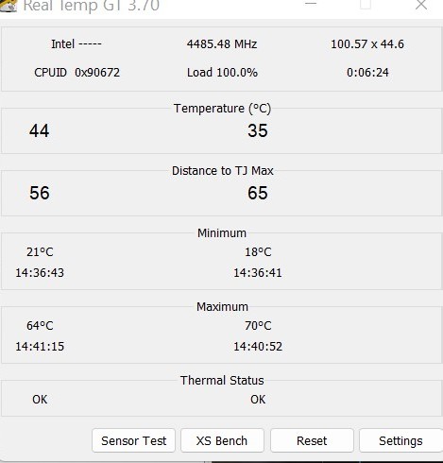
Task: Click the first core temperature 44
Action: [x=40, y=130]
